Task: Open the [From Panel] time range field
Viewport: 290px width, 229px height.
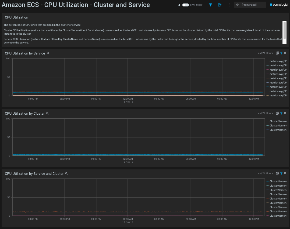Action: (x=250, y=5)
